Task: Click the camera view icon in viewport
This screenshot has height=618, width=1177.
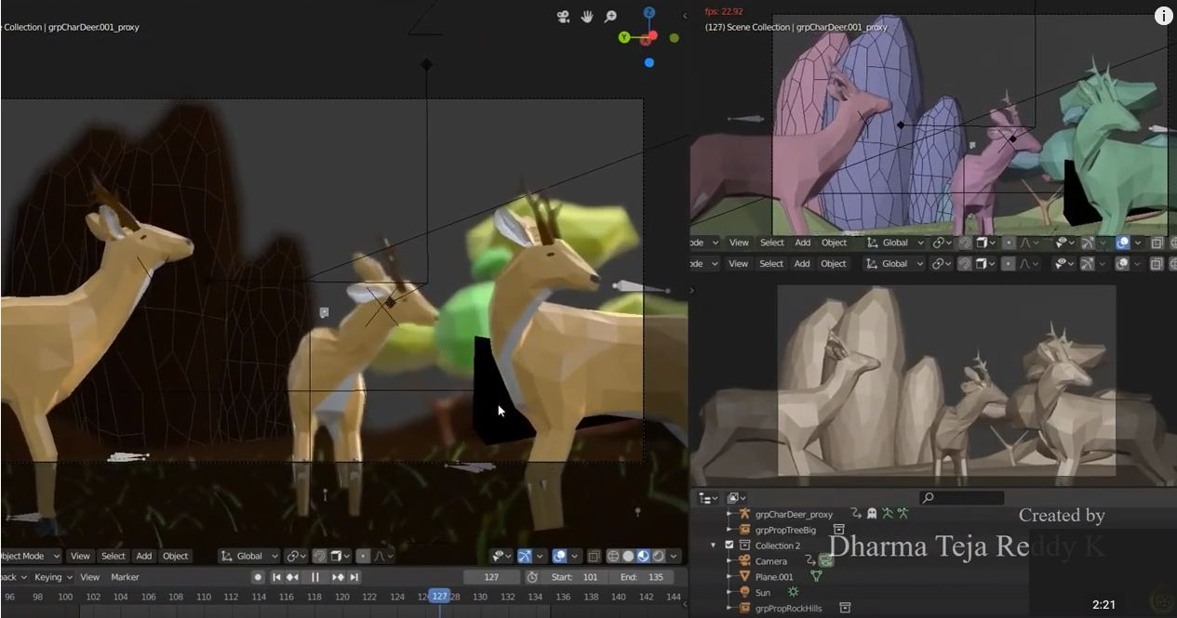Action: pos(564,17)
